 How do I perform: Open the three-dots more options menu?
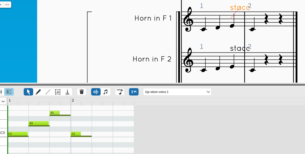7,5
